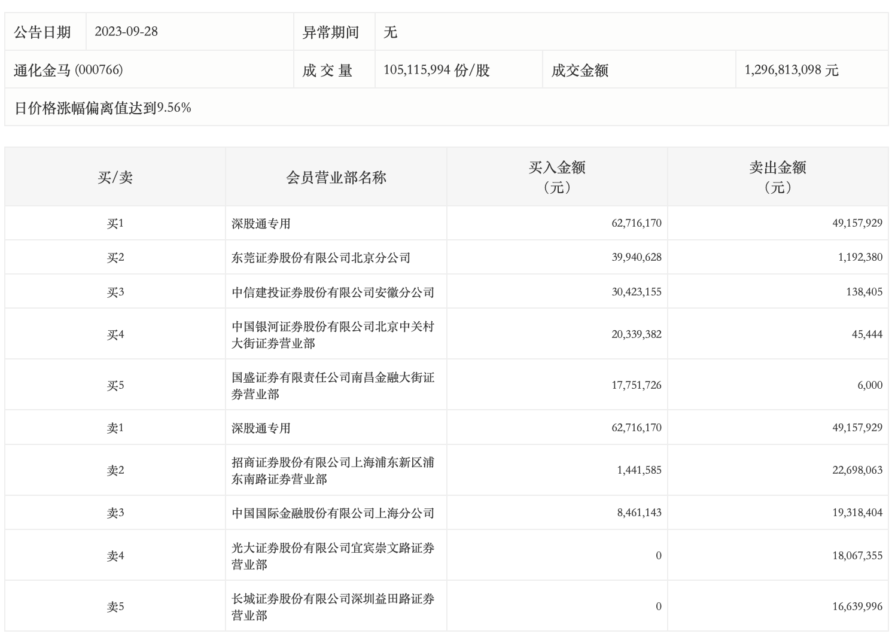Click the 买入金额 column header
895x640 pixels.
(x=556, y=177)
